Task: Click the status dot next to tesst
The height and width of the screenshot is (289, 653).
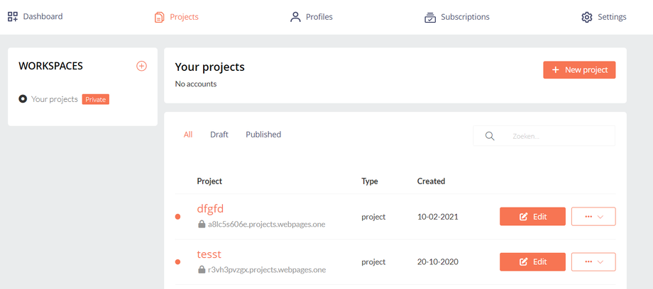Action: click(177, 262)
